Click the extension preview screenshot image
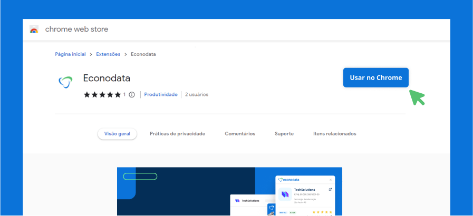 tap(229, 192)
